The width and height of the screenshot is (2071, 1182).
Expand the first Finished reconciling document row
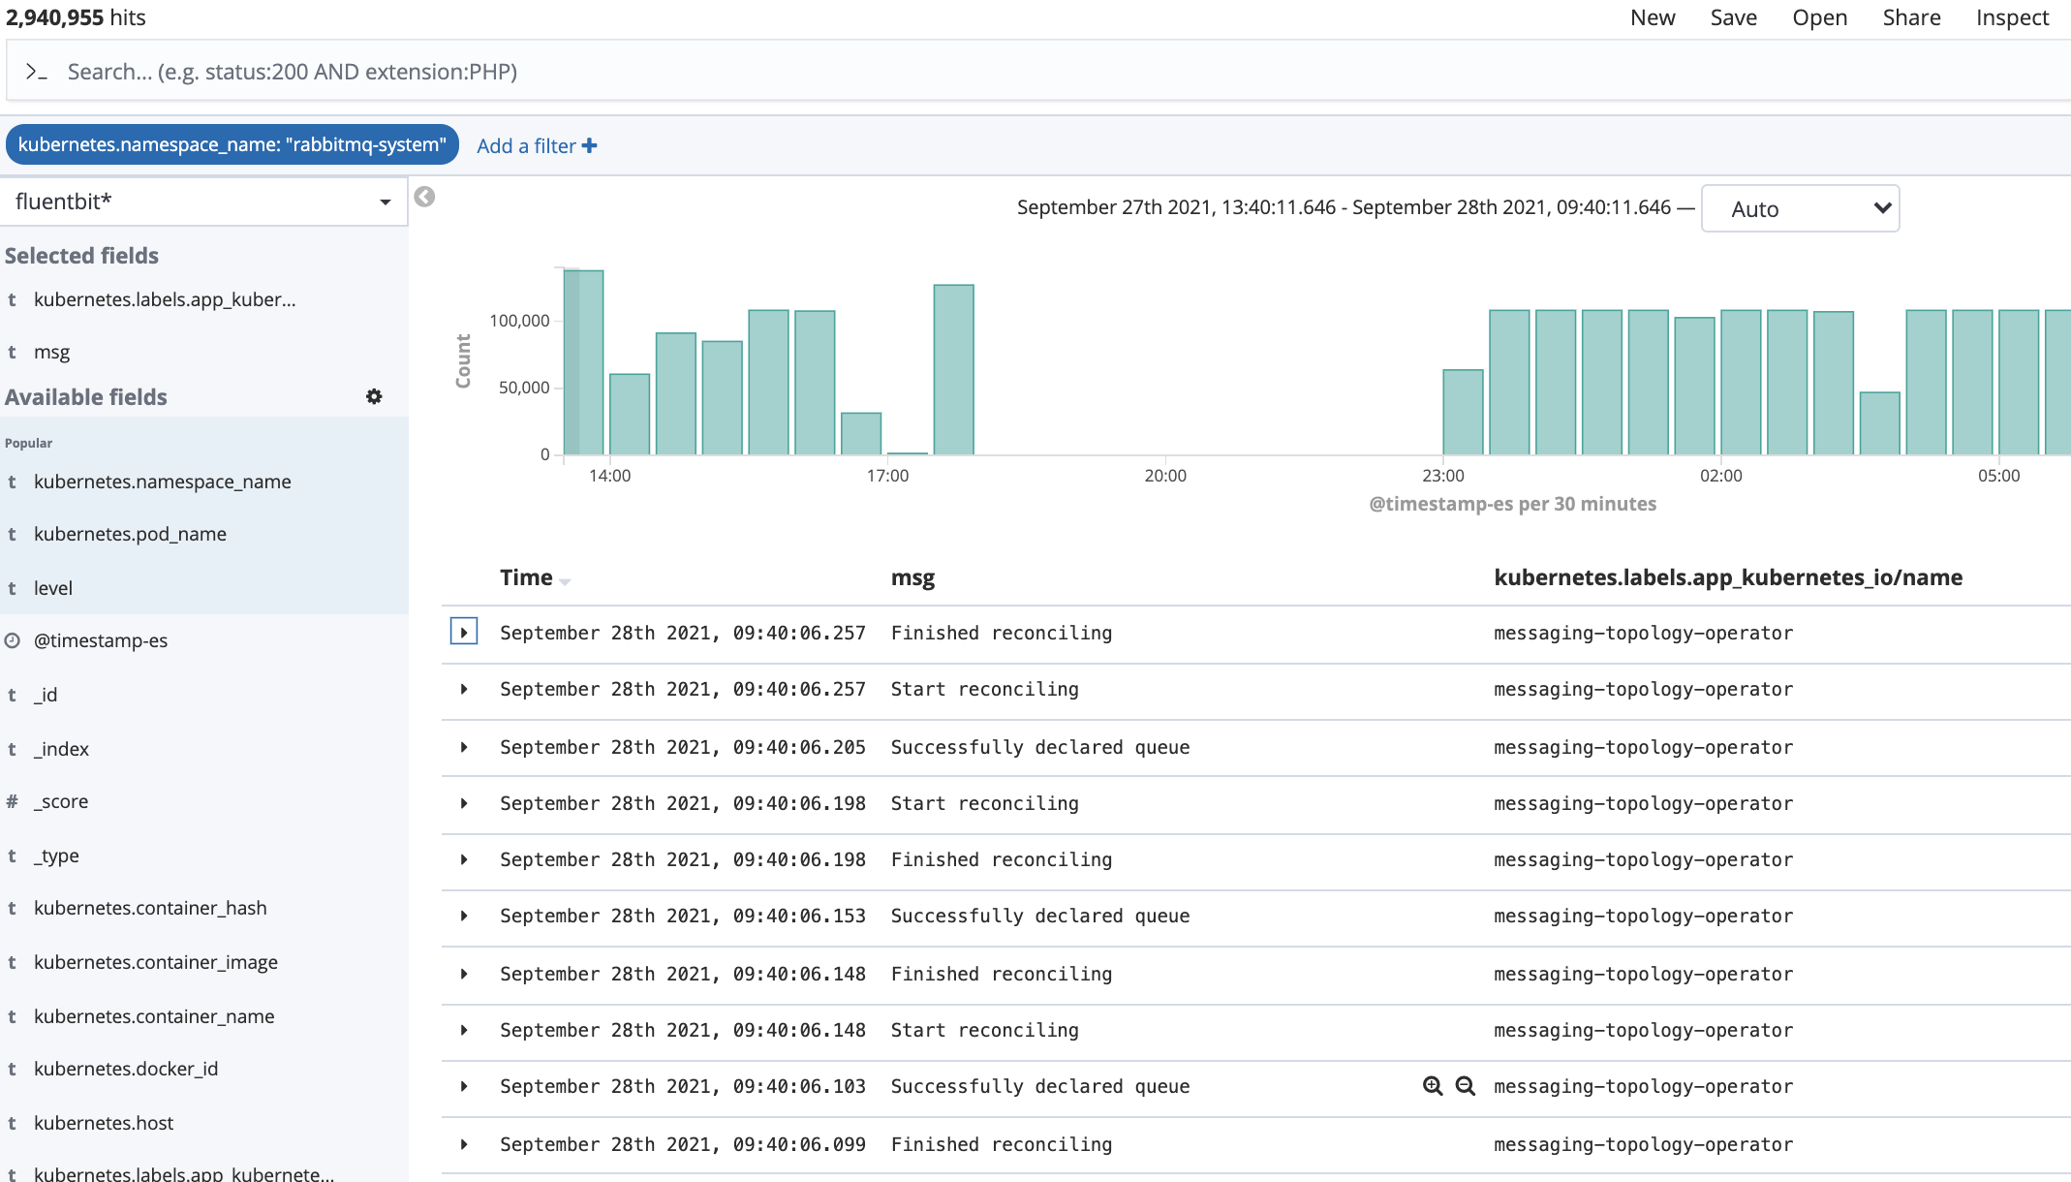(x=464, y=631)
